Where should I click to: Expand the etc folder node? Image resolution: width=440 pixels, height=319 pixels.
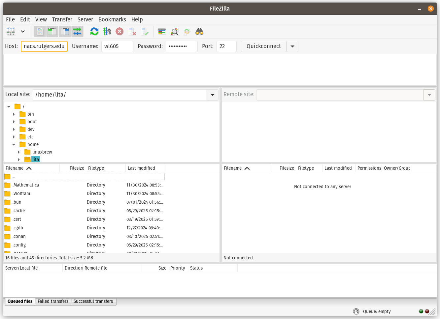coord(14,137)
